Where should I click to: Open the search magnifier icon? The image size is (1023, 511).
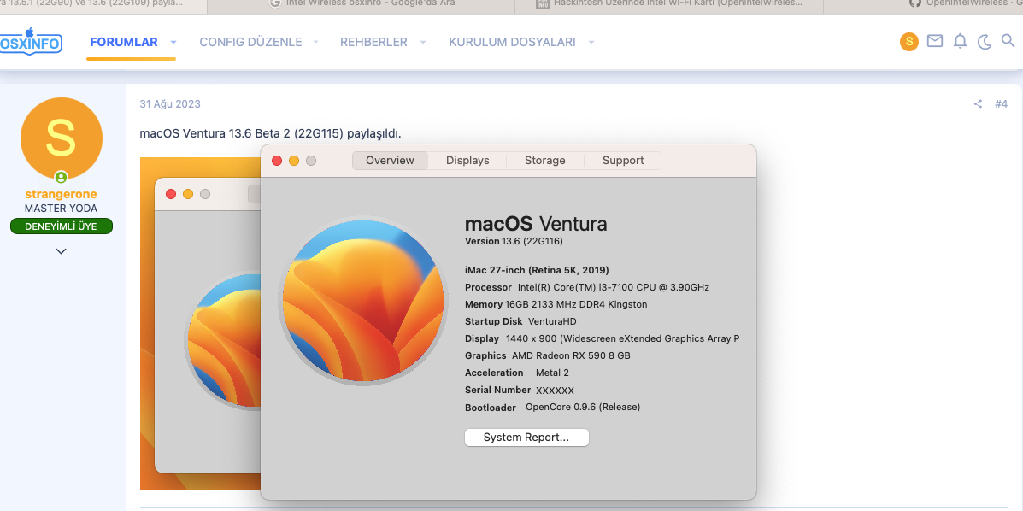pyautogui.click(x=1008, y=41)
